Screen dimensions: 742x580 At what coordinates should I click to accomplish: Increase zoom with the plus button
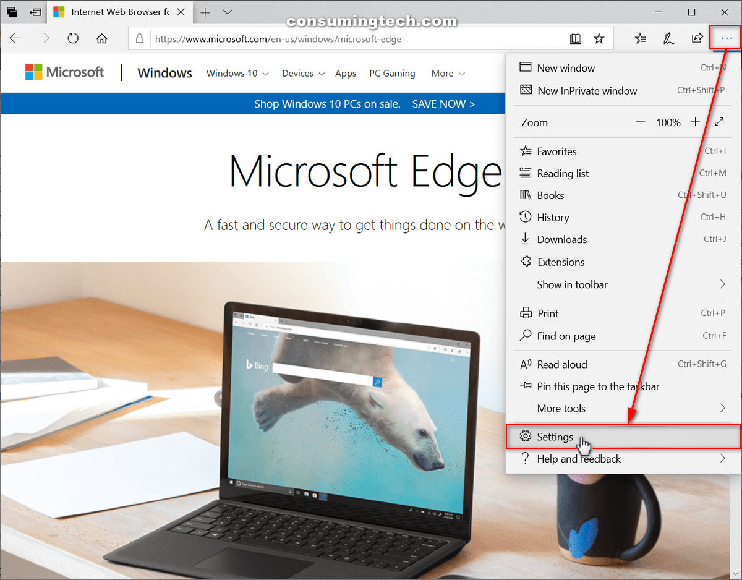click(x=696, y=122)
